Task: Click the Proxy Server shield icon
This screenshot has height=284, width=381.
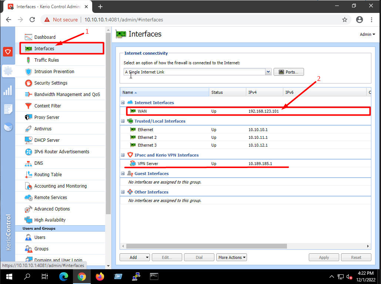Action: 29,117
